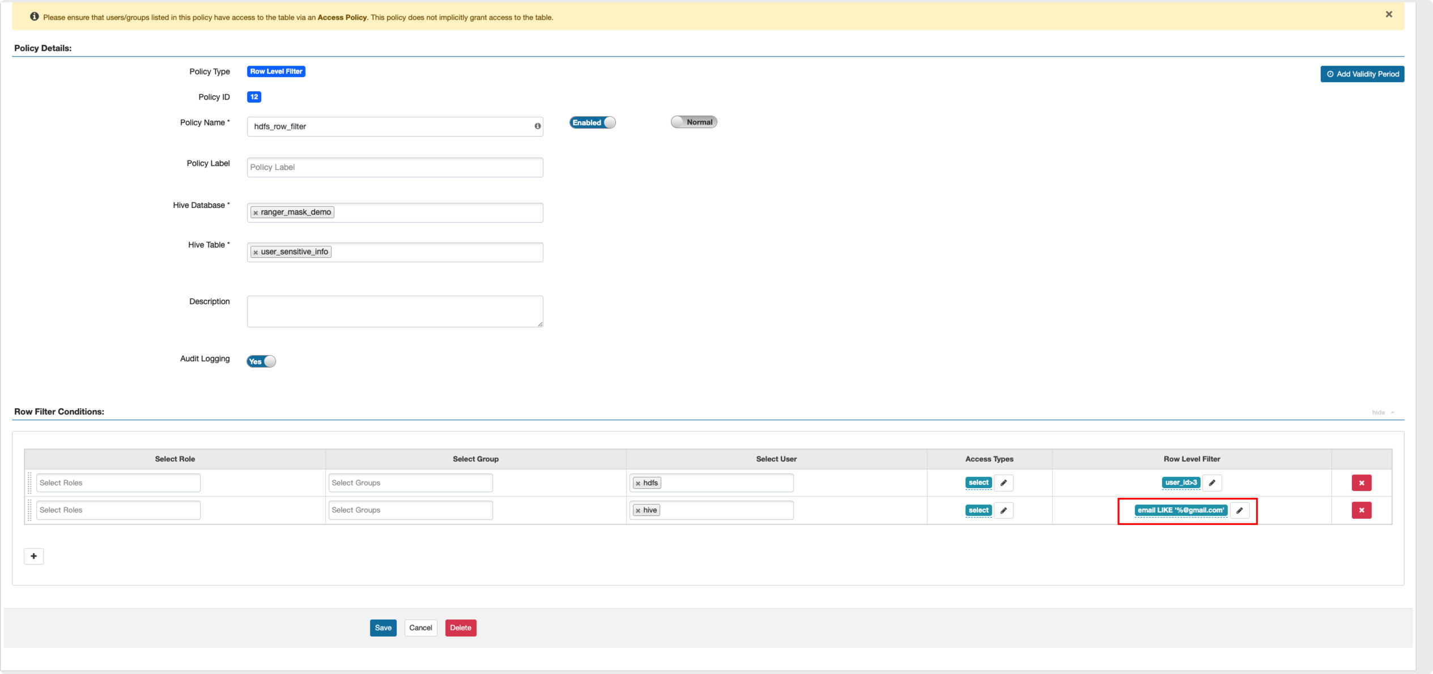The image size is (1433, 674).
Task: Click the policy name info icon
Action: coord(537,126)
